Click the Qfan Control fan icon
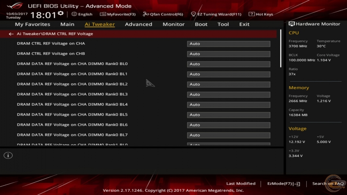This screenshot has width=347, height=195. [146, 14]
